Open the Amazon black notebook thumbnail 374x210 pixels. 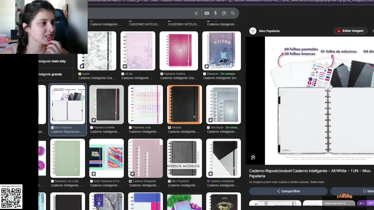tap(184, 104)
